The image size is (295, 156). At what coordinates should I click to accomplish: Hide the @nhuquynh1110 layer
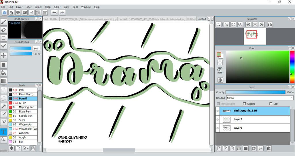[x=218, y=111]
